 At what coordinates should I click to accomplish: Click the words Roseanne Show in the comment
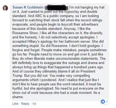click(x=25, y=33)
